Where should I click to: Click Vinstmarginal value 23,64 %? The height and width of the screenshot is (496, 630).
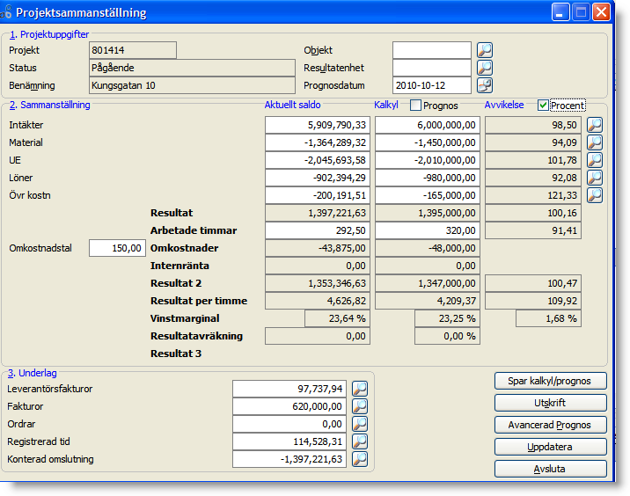[x=338, y=318]
